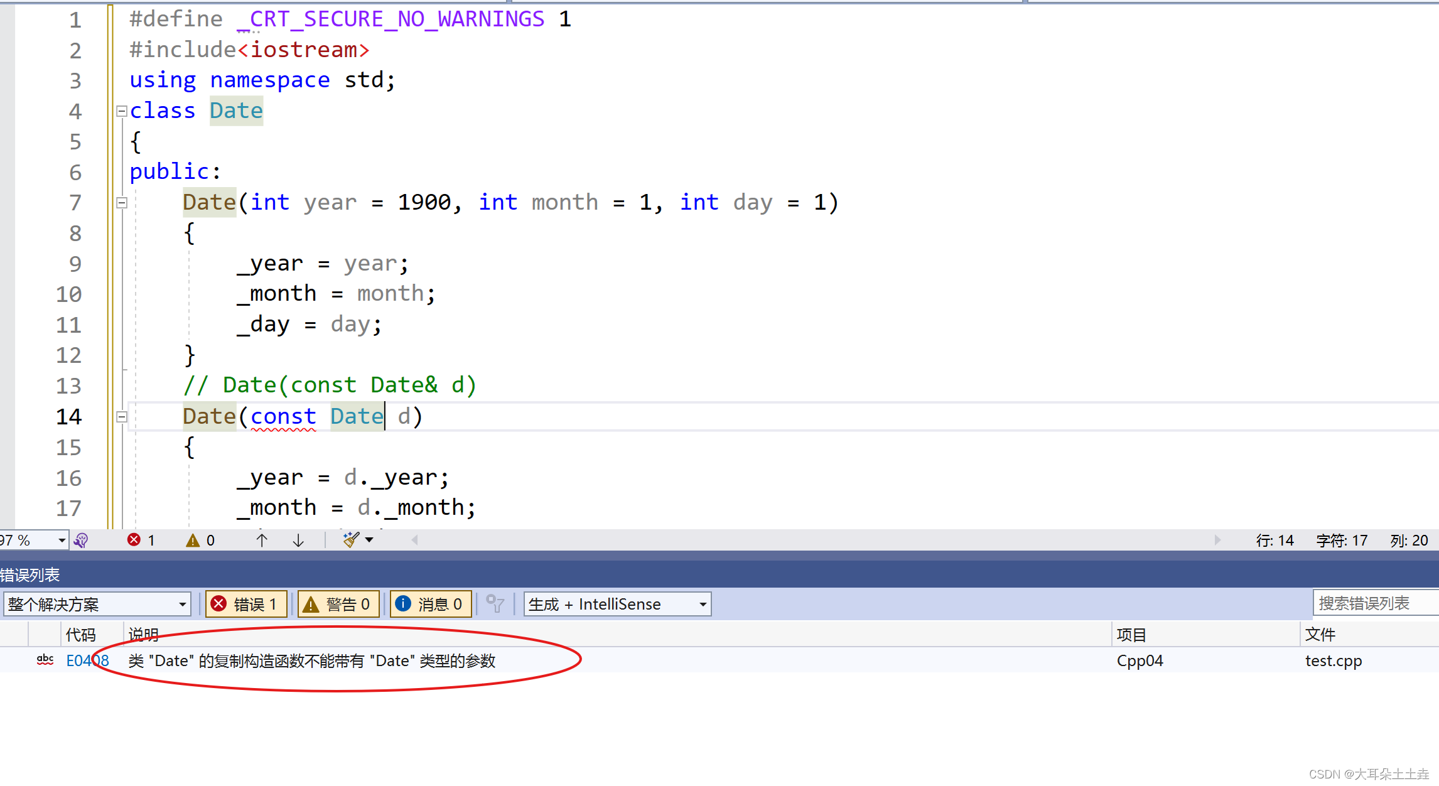Click the red error count icon in editor status bar

pyautogui.click(x=134, y=540)
